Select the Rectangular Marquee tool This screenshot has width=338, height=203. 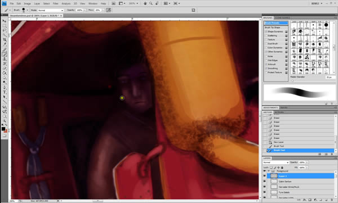(x=4, y=26)
